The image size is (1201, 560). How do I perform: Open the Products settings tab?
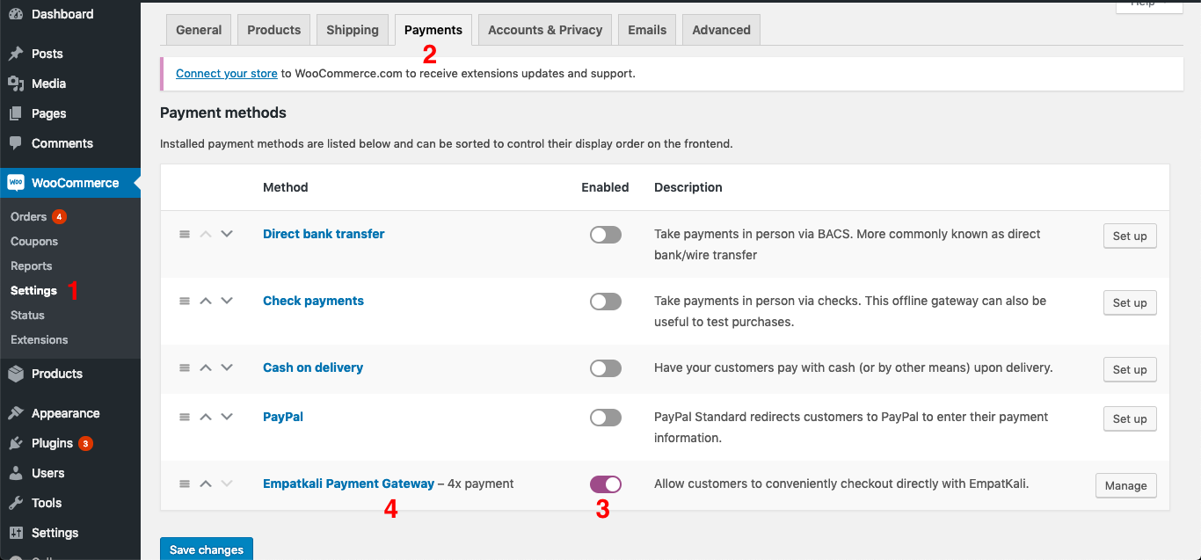click(x=274, y=30)
